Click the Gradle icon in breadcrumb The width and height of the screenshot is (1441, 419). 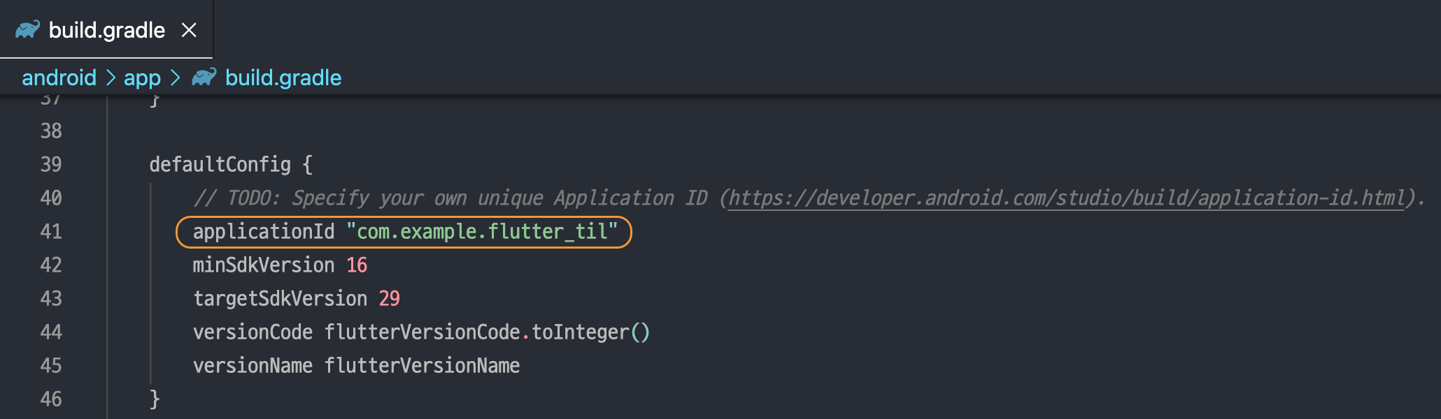[x=204, y=77]
